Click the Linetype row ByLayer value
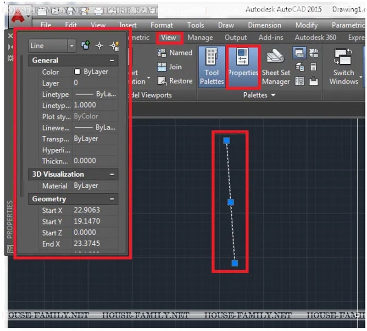Viewport: 367px width, 331px height. (95, 94)
